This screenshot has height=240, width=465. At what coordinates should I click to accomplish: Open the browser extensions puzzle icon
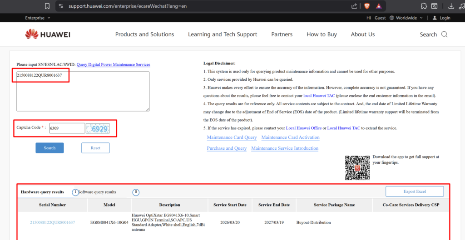pyautogui.click(x=424, y=6)
